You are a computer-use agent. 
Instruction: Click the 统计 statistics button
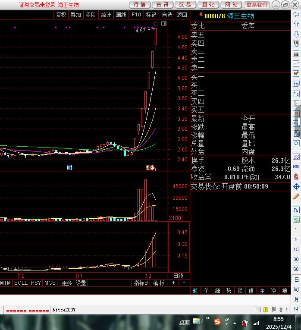coord(106,15)
